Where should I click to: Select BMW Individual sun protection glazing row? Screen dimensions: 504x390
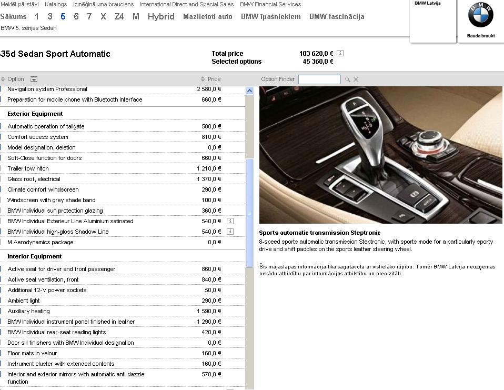pyautogui.click(x=123, y=211)
